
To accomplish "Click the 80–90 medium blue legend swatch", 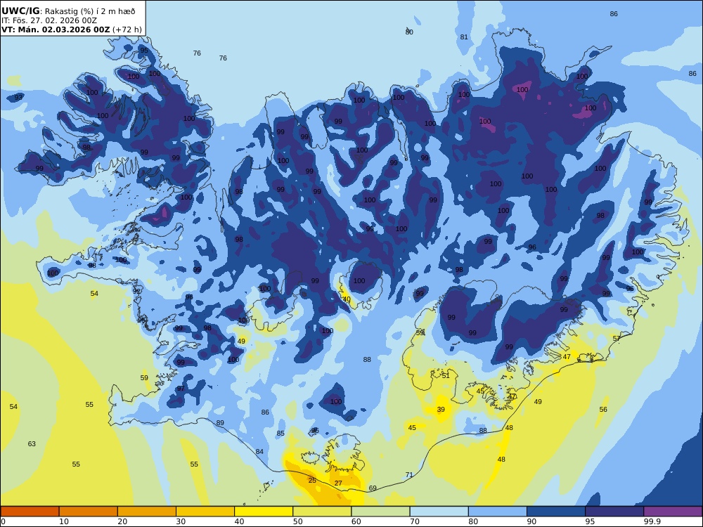I will pyautogui.click(x=498, y=512).
